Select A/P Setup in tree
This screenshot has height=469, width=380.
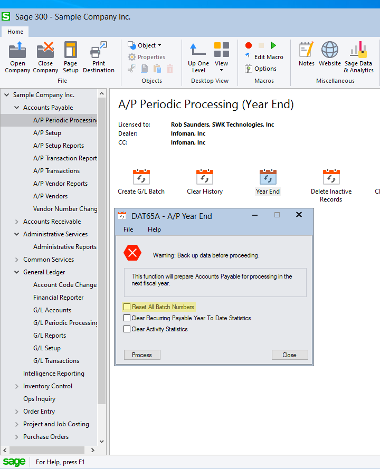[47, 133]
